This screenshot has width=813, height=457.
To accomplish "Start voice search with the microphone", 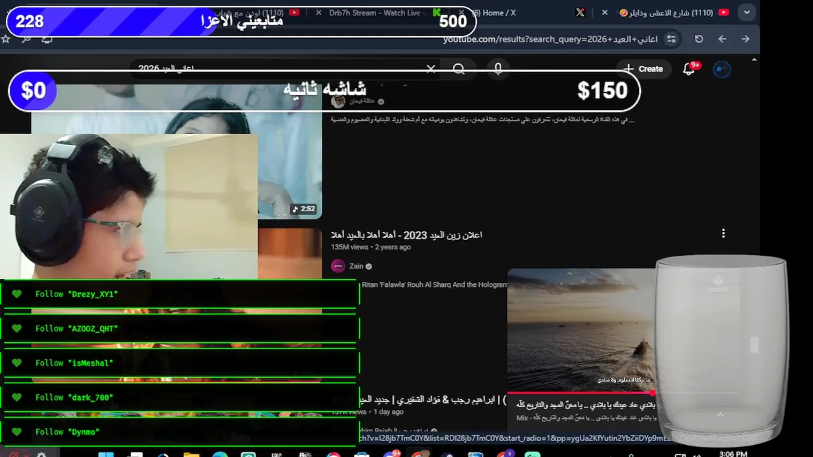I will click(x=498, y=69).
